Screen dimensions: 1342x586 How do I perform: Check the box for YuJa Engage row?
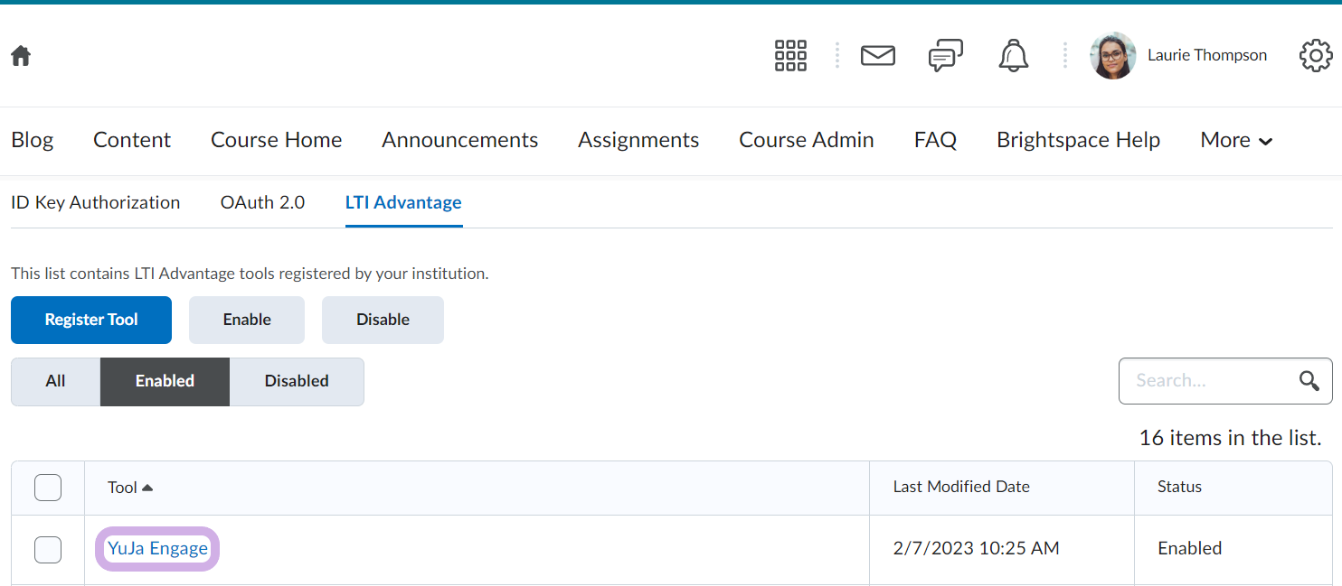pyautogui.click(x=48, y=549)
